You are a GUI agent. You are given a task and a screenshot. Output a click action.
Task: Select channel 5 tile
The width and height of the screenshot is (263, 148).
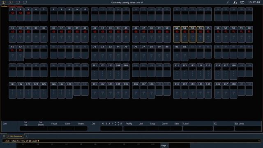coord(44,14)
